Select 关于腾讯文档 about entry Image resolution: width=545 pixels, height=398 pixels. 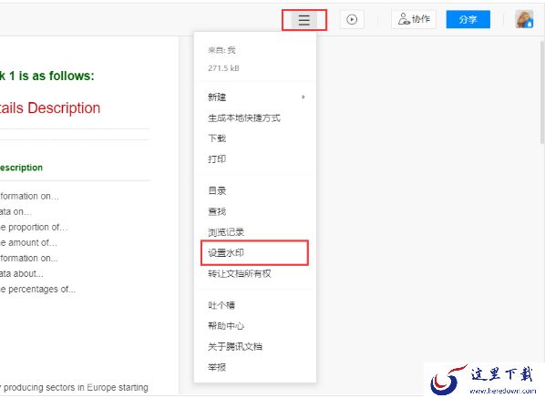[x=235, y=347]
